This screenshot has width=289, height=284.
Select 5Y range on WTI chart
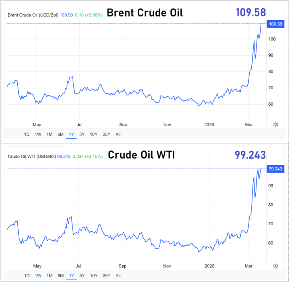(x=82, y=276)
